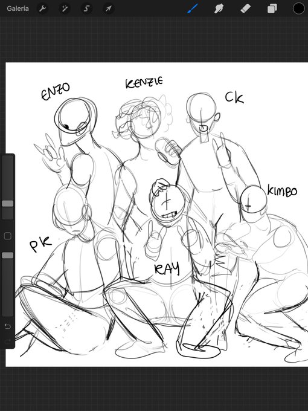Open the black color swatch picker
The image size is (308, 411).
click(298, 8)
